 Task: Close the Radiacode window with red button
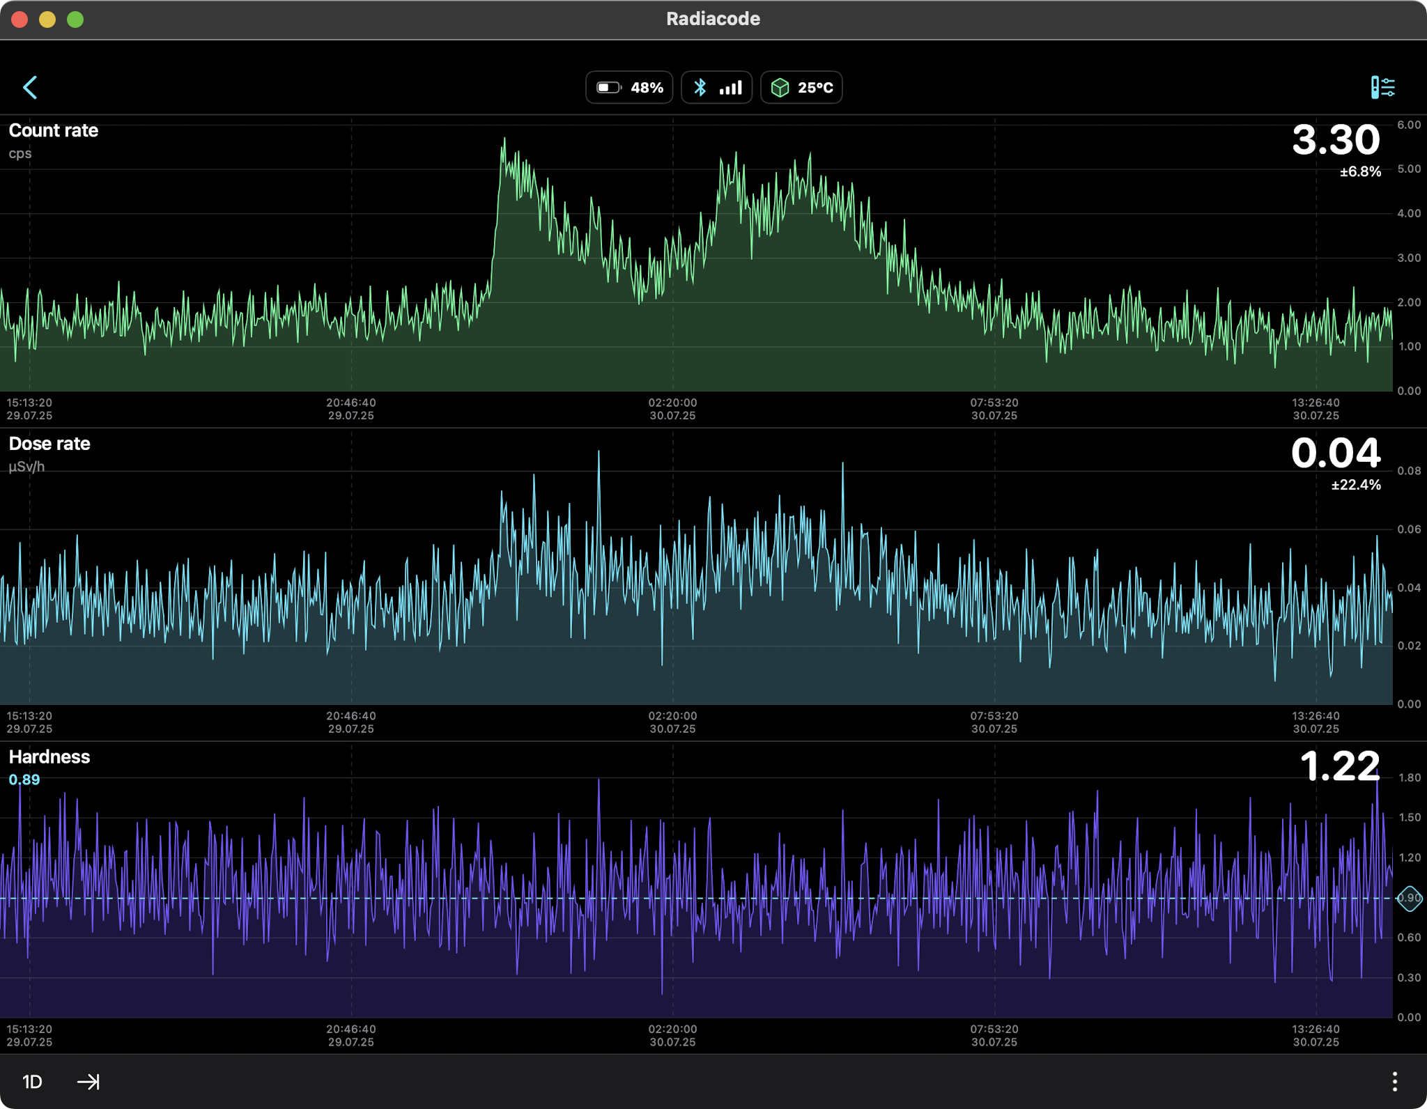tap(20, 20)
